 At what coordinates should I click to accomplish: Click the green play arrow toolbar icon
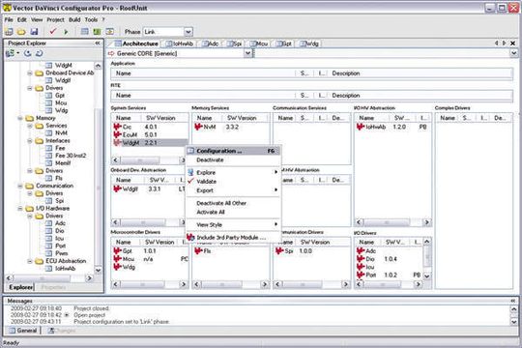(66, 32)
